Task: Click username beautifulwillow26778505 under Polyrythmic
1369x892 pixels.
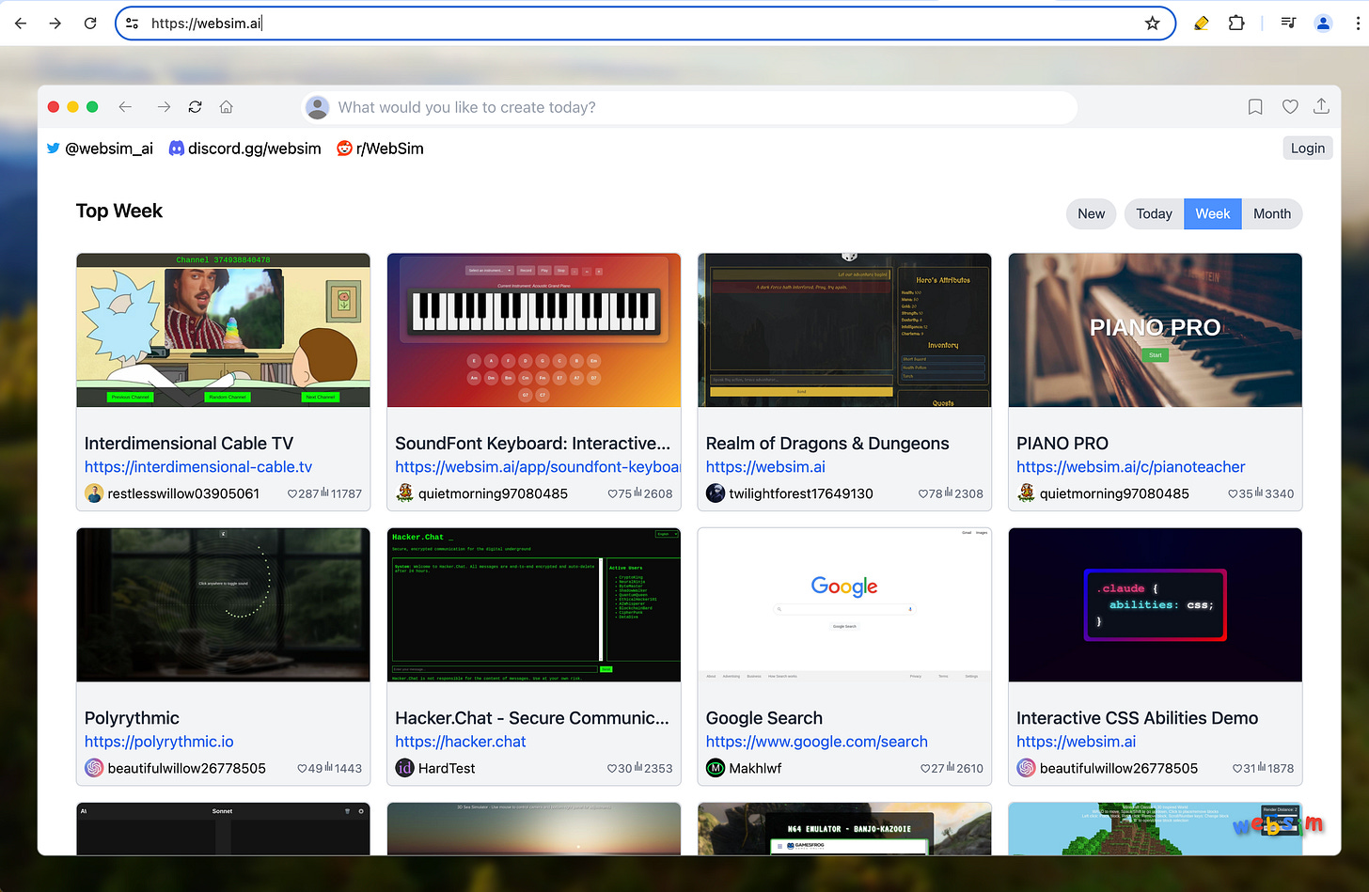Action: (187, 768)
